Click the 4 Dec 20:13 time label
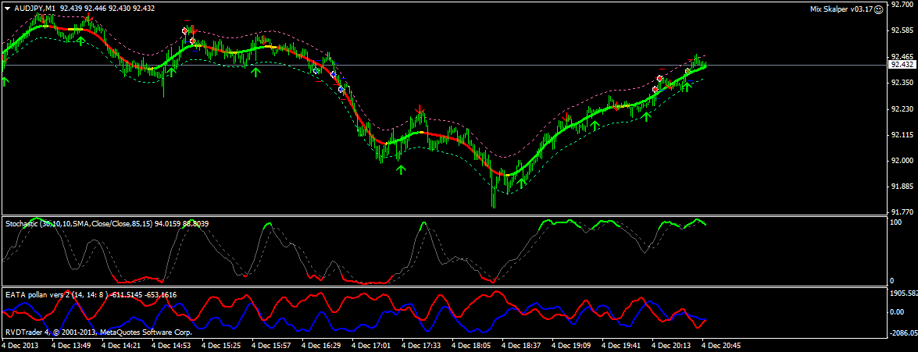This screenshot has width=918, height=352. [673, 347]
